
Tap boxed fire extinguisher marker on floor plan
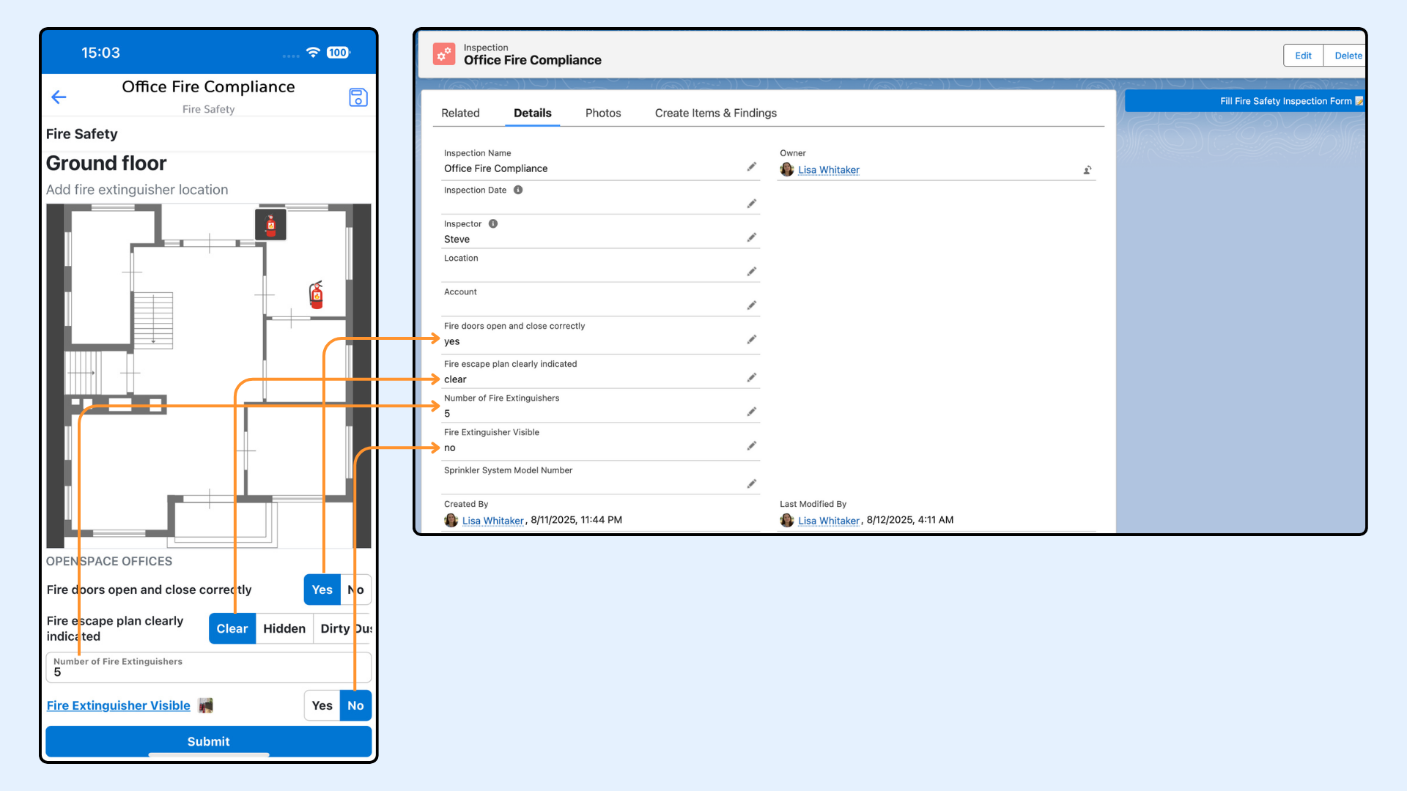click(270, 224)
